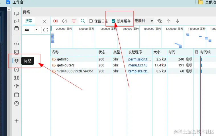The image size is (216, 136).
Task: Open the Elements panel code icon
Action: 17,44
